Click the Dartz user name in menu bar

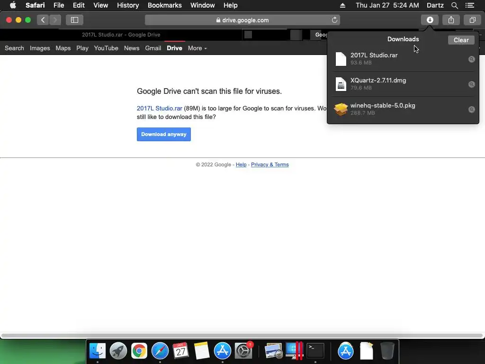tap(435, 5)
